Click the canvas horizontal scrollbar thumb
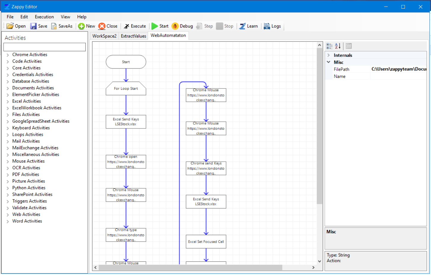Screen dimensions: 431x275 tap(190, 267)
